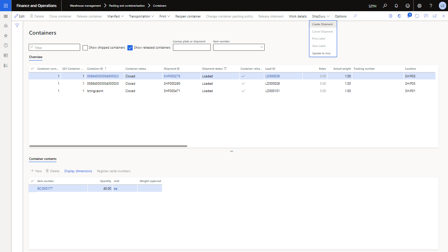Click Packing and containerization in the breadcrumb
Screen dimensions: 448x252
tap(127, 6)
